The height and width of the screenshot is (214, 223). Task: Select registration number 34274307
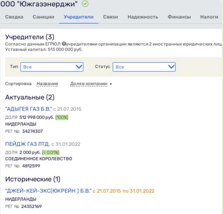tap(32, 131)
